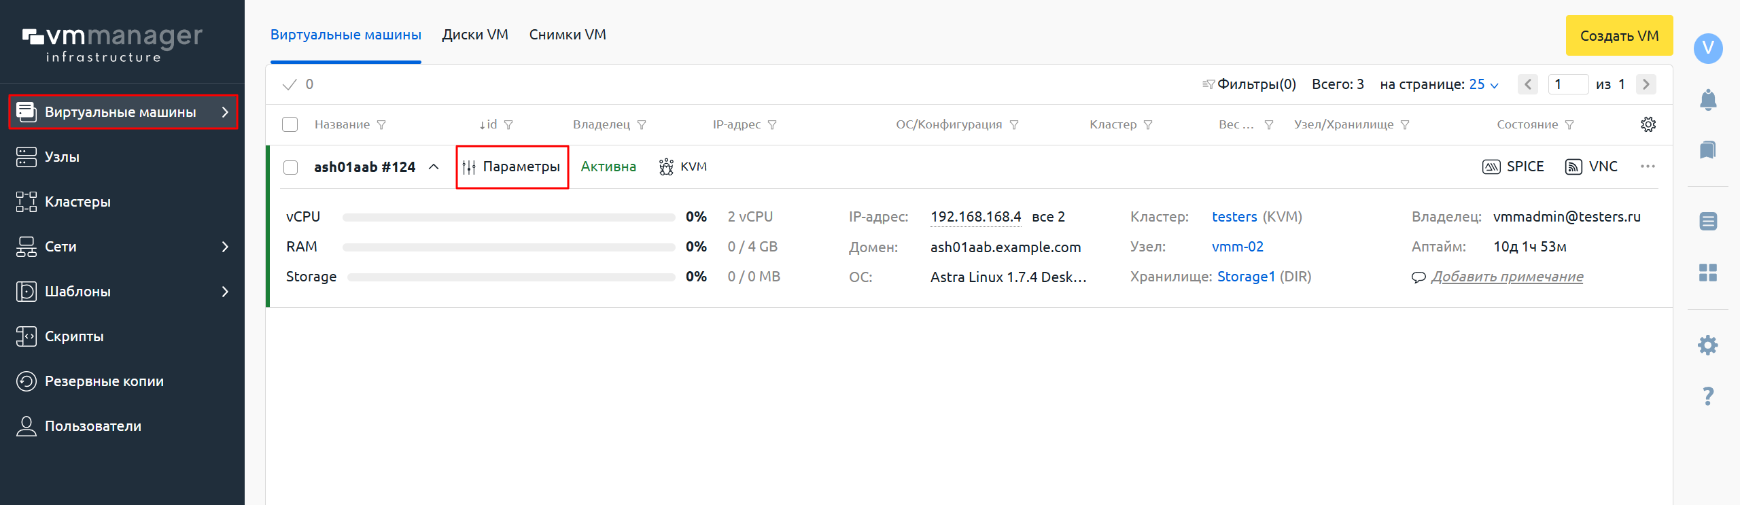Open settings gear in right sidebar
The width and height of the screenshot is (1740, 505).
tap(1707, 345)
